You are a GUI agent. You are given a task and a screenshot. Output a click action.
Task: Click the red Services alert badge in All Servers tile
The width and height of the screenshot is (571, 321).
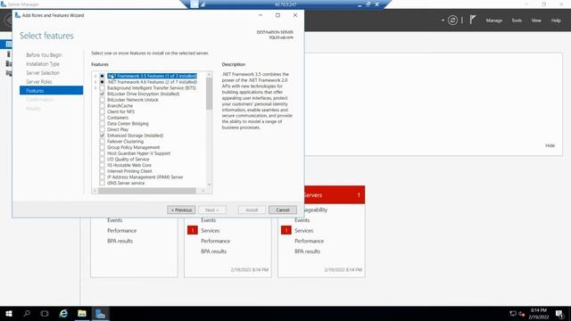click(285, 230)
